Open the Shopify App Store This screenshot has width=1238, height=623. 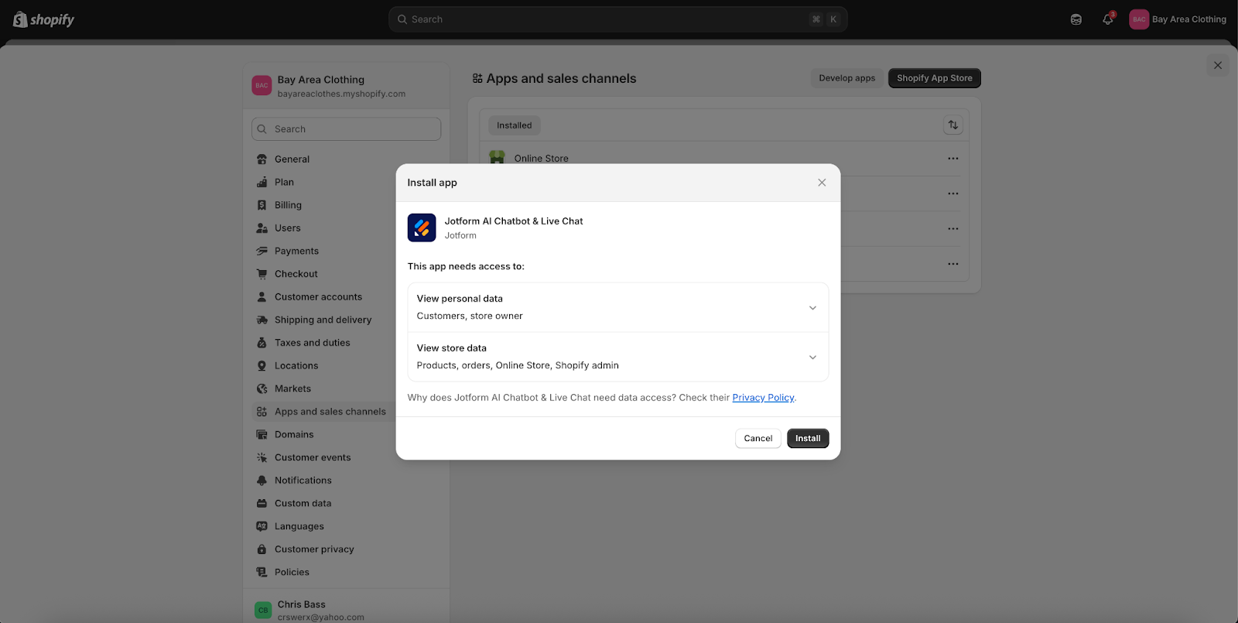coord(935,78)
